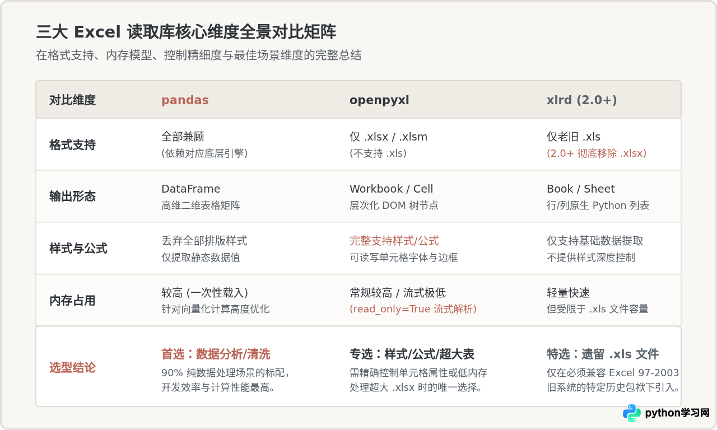Click the text "高维二维表格矩阵"
Viewport: 717px width, 430px height.
(201, 205)
